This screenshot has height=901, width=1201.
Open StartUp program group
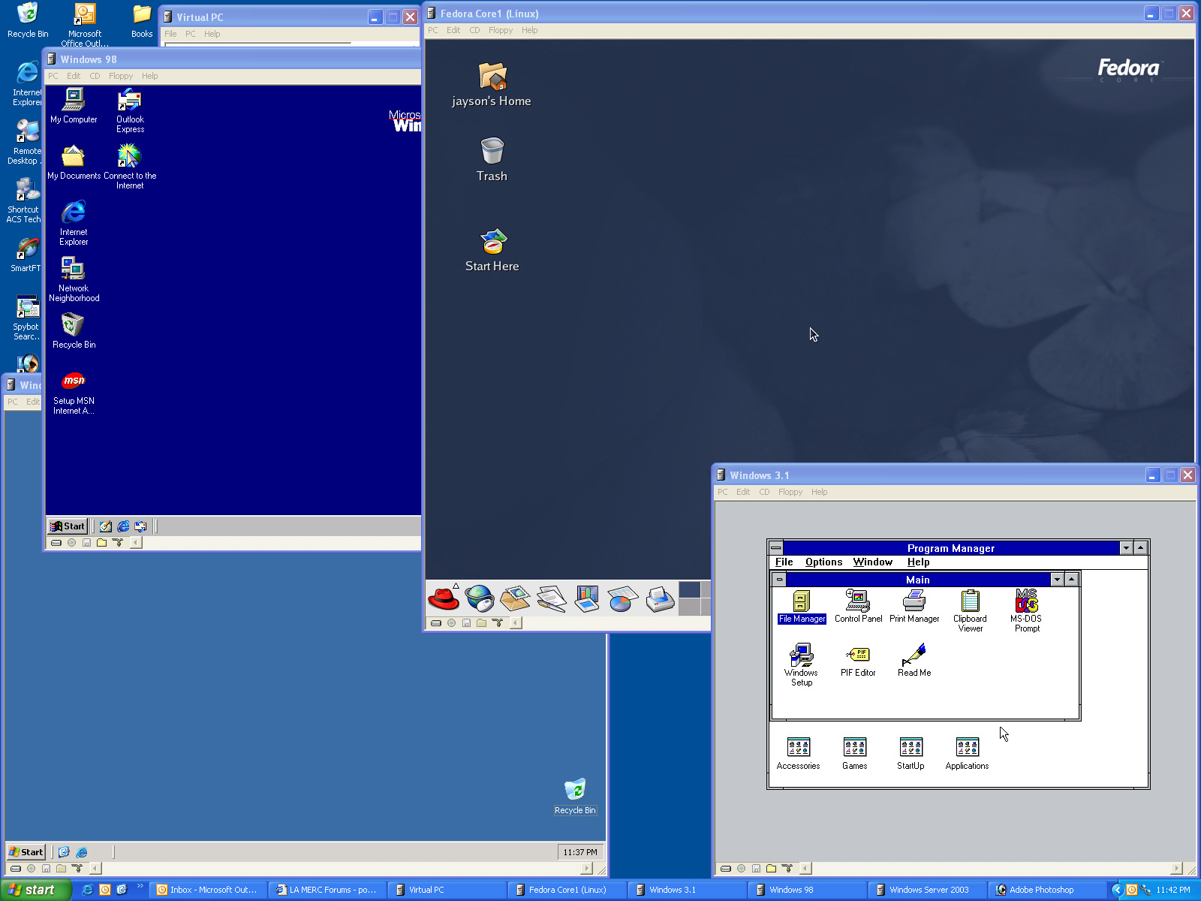tap(911, 754)
